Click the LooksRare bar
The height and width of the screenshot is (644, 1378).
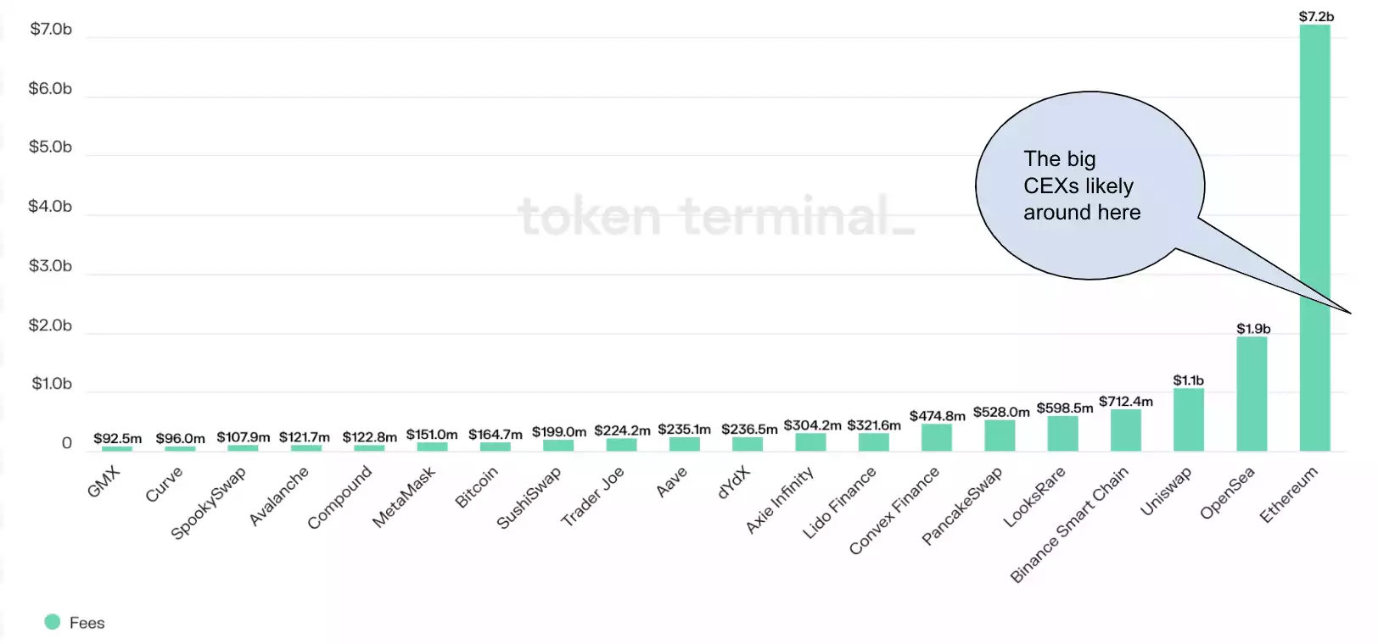[x=1062, y=434]
